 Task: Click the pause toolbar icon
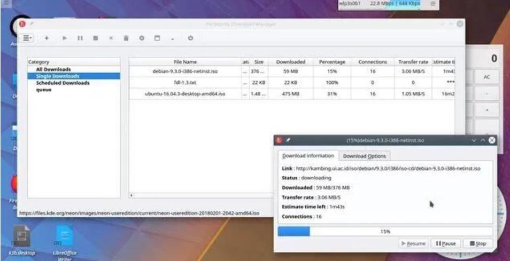click(x=80, y=38)
